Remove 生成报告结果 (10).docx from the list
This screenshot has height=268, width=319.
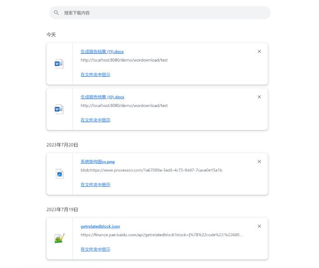point(259,97)
